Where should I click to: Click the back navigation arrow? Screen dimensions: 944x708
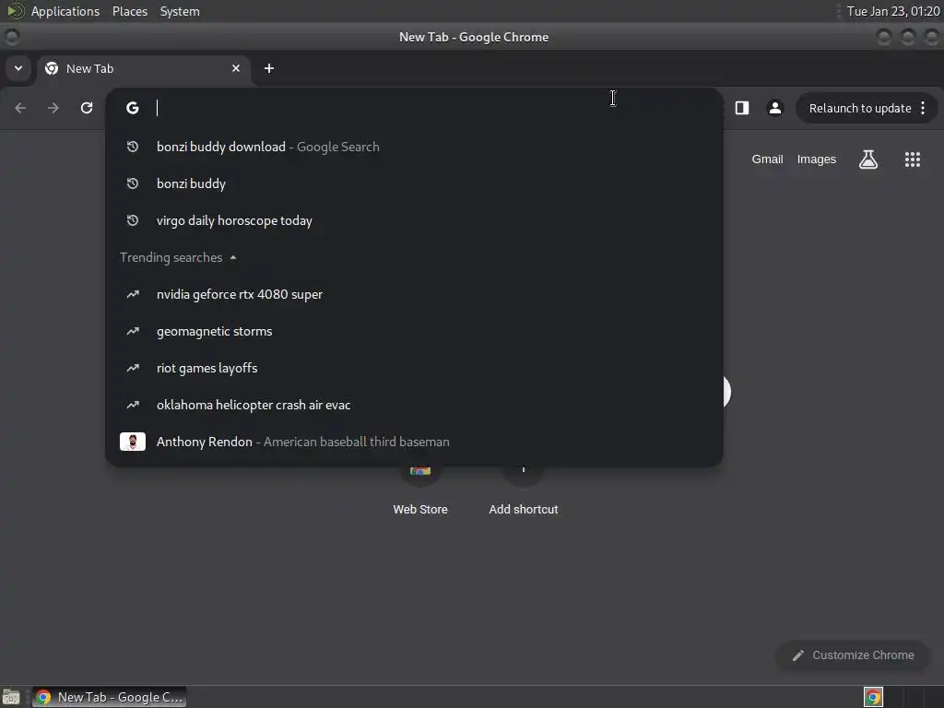pyautogui.click(x=20, y=108)
